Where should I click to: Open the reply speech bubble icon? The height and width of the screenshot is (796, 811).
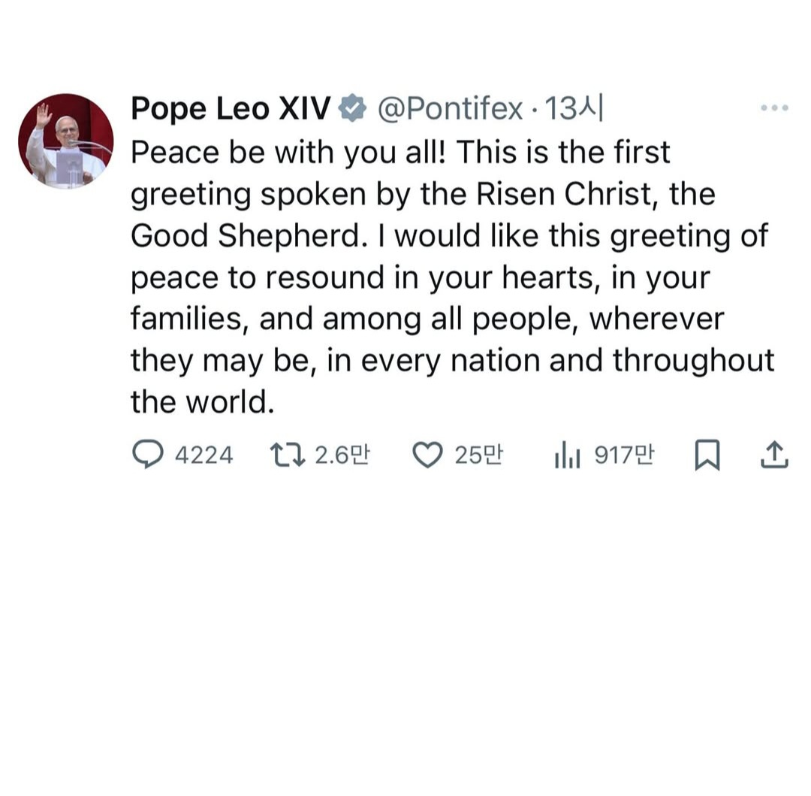(x=148, y=455)
